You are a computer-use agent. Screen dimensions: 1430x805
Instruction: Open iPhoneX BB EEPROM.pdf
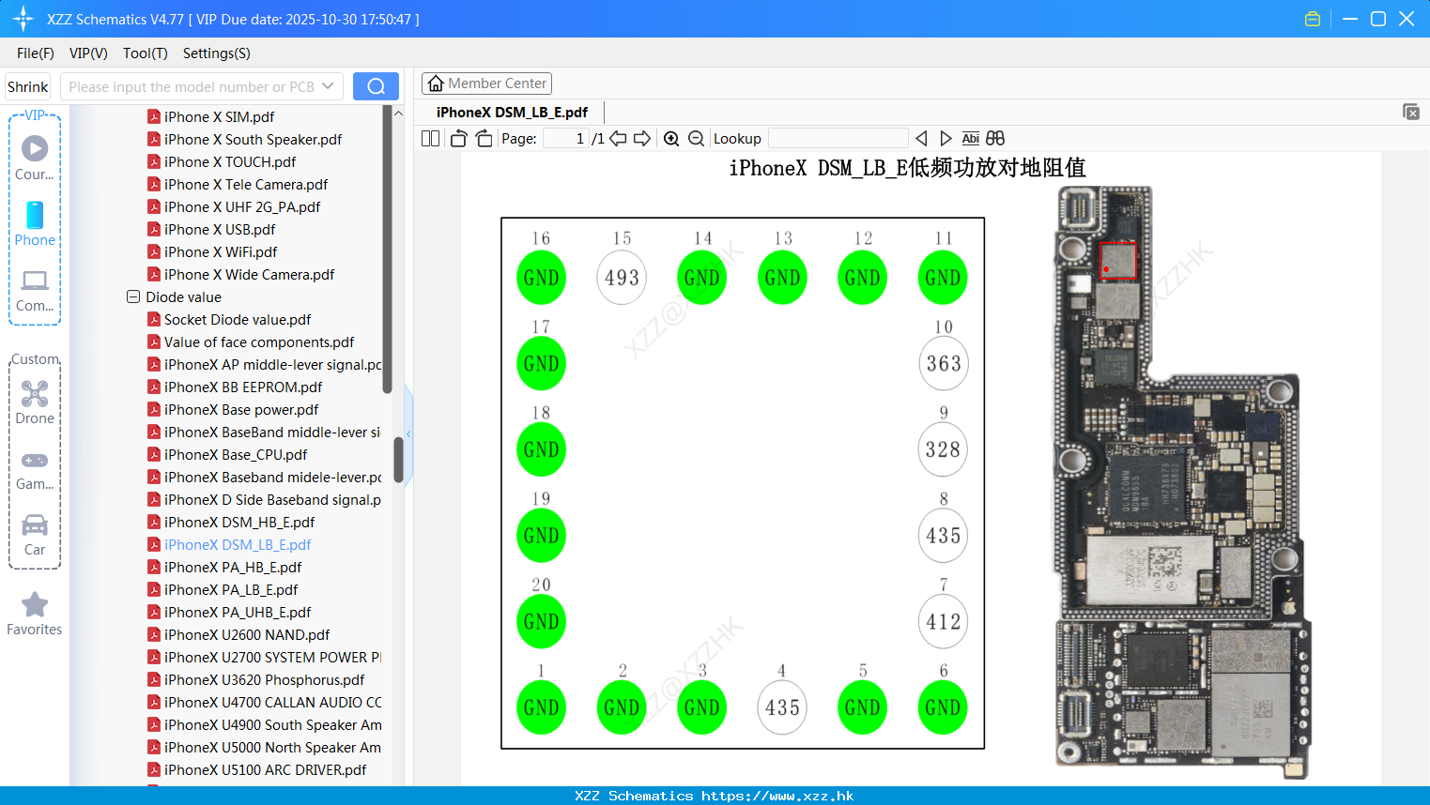(243, 387)
